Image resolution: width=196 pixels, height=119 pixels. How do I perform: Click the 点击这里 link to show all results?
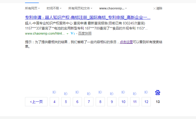(x=126, y=42)
